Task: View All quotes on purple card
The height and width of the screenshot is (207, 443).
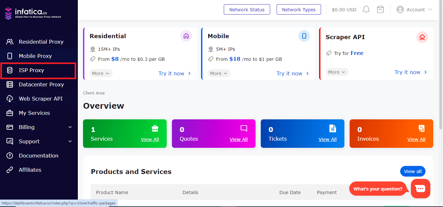Action: (239, 139)
